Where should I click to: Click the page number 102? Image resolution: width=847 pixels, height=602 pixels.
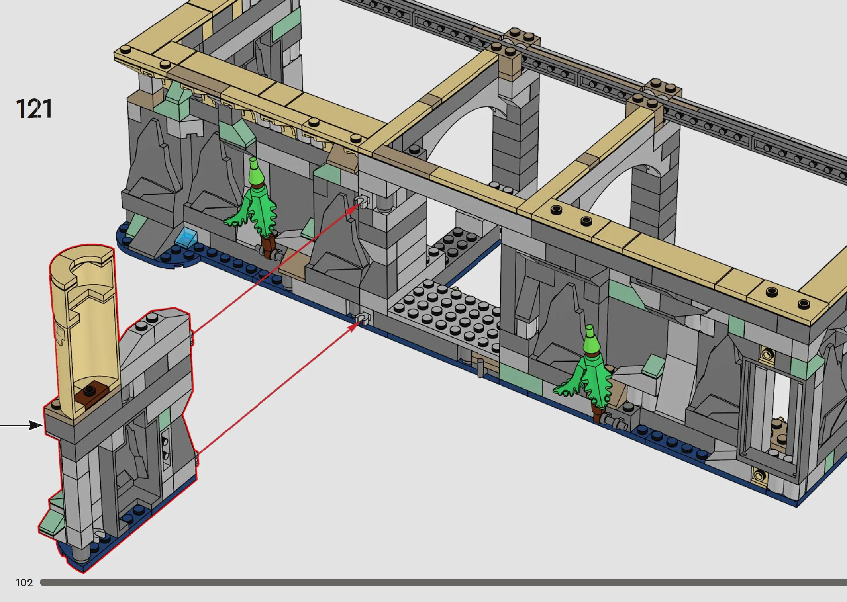(24, 583)
